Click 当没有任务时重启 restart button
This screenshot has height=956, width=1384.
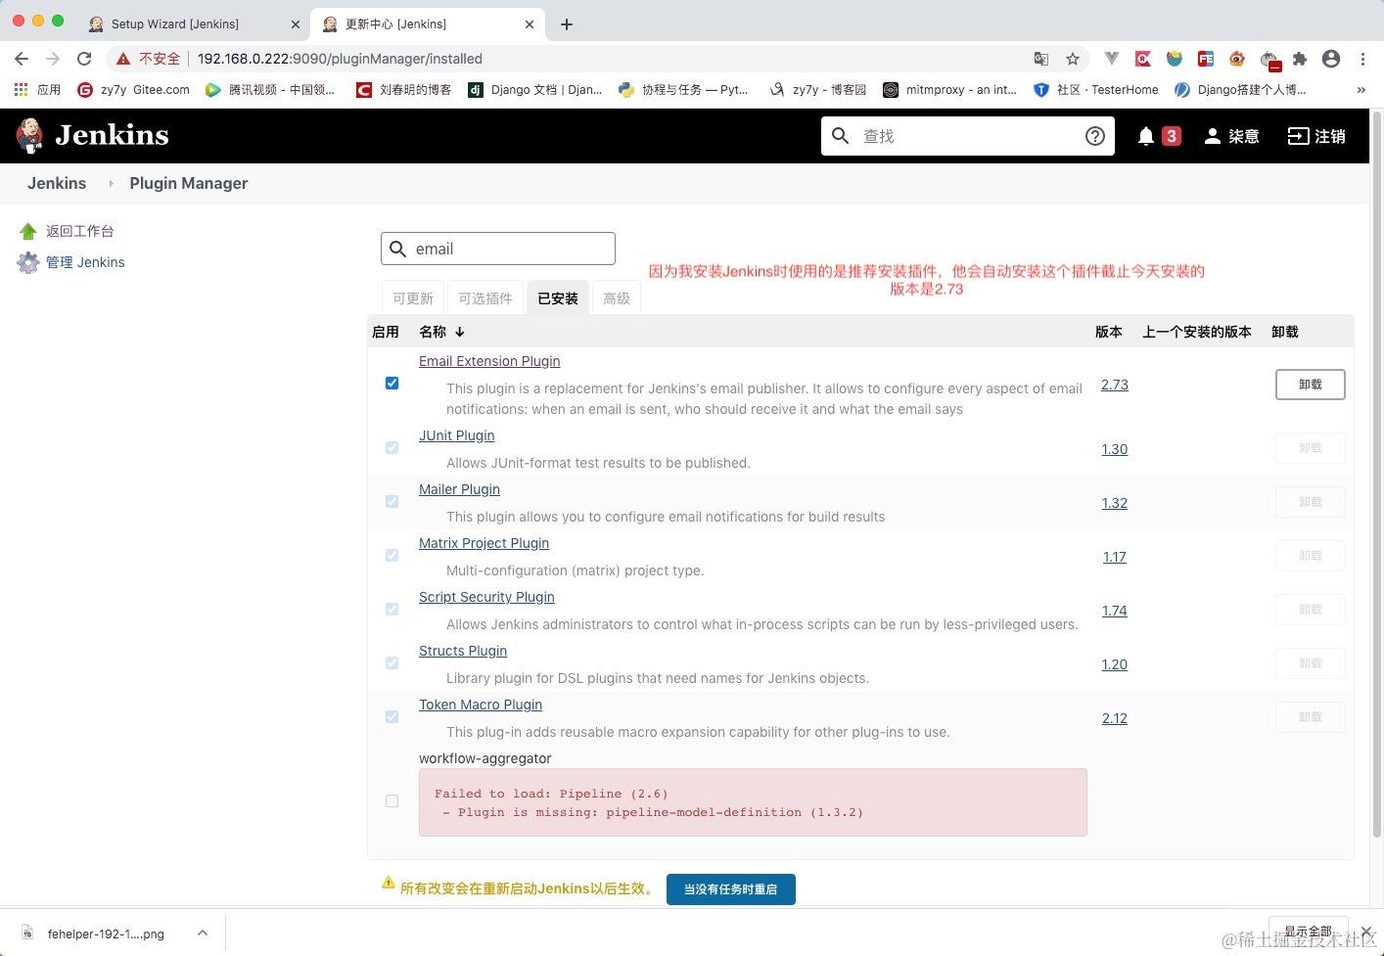(x=730, y=889)
